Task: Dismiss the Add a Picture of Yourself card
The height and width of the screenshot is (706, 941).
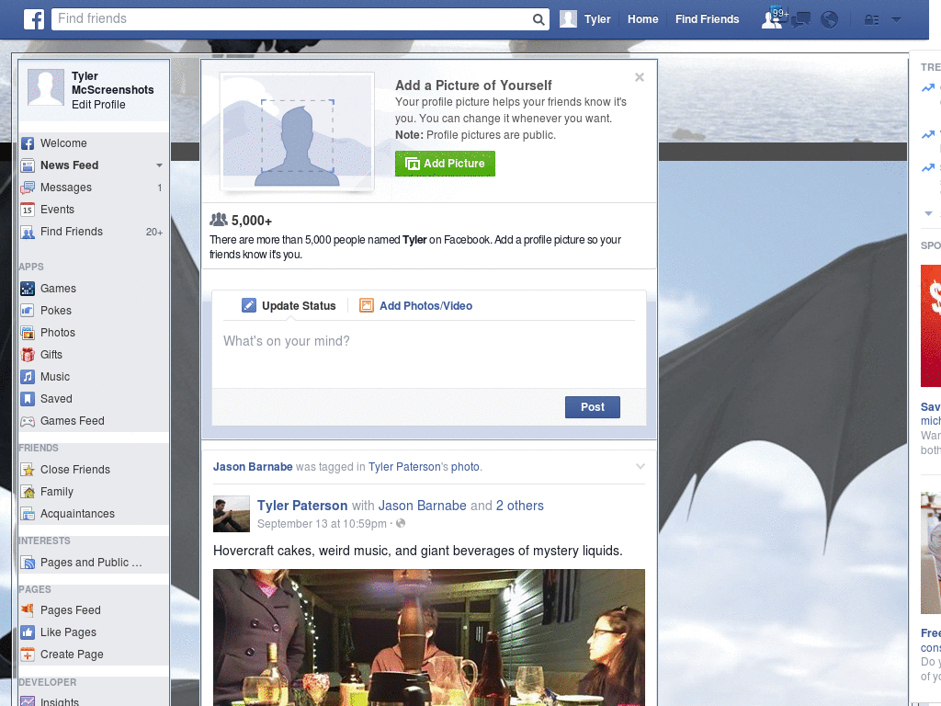Action: 640,77
